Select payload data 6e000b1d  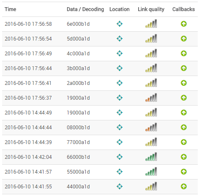[x=78, y=24]
